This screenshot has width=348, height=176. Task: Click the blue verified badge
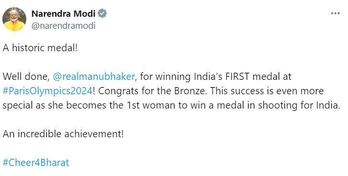pyautogui.click(x=102, y=13)
